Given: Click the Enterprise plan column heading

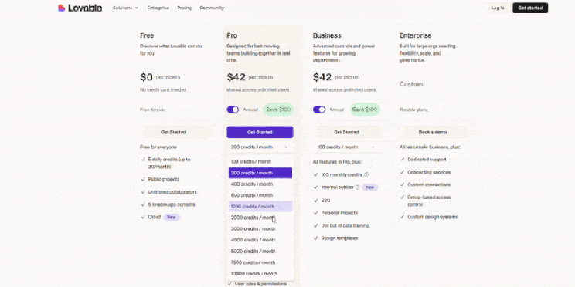Looking at the screenshot, I should (x=415, y=35).
